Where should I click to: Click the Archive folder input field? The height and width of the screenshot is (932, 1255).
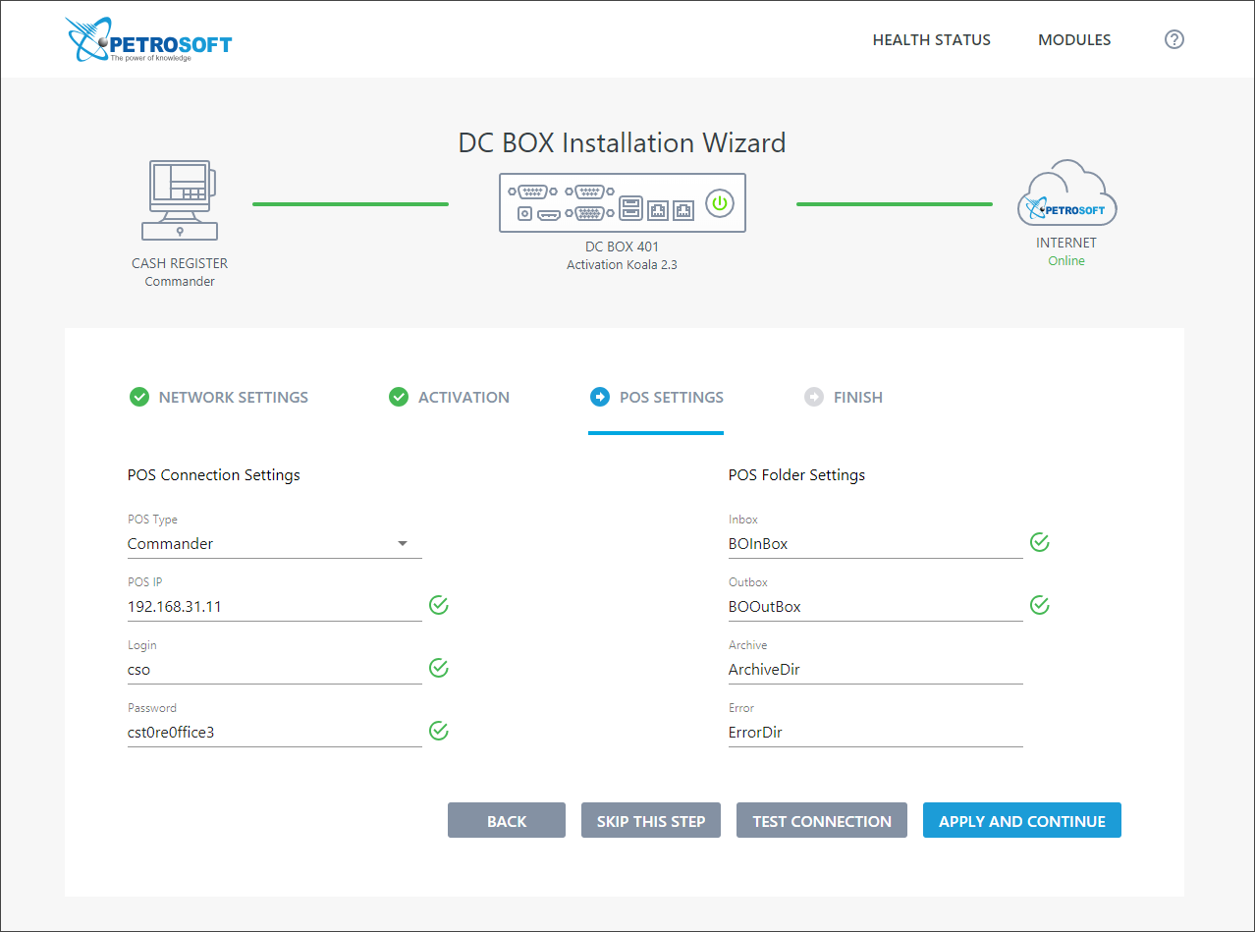coord(876,670)
